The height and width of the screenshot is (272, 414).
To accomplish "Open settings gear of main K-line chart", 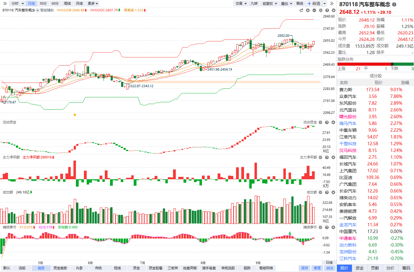I will [321, 10].
